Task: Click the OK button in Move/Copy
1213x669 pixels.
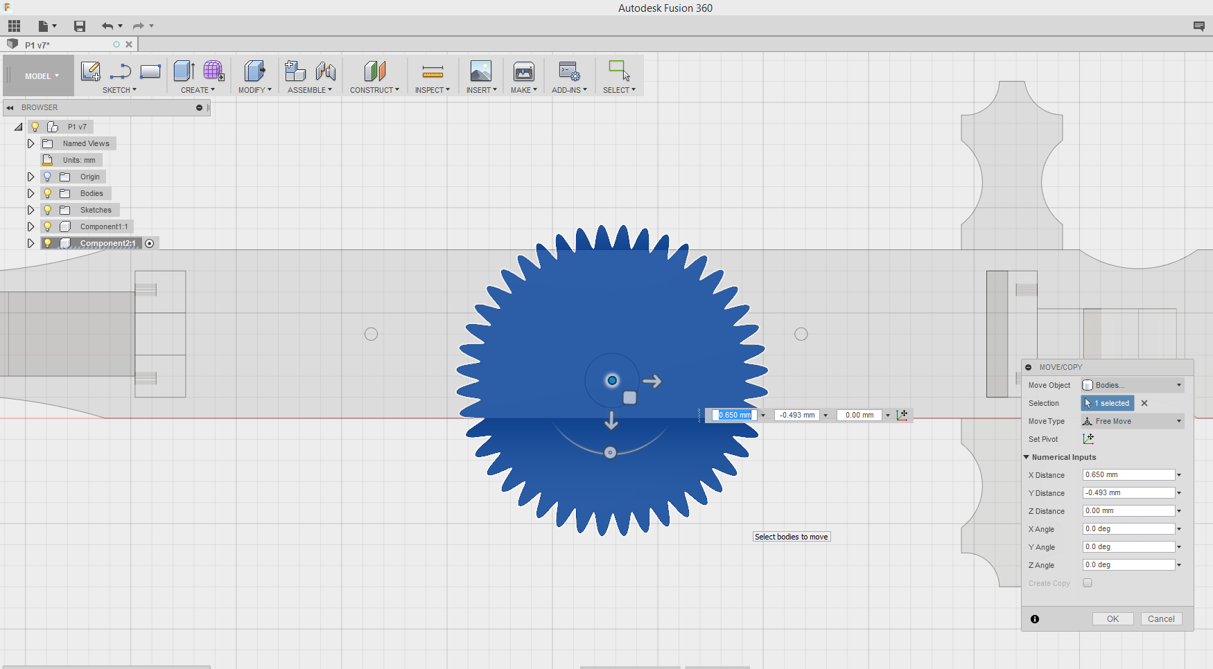Action: (1112, 619)
